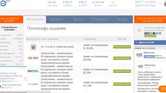
Task: Open senior partner's Facebook social icon
Action: pyautogui.click(x=154, y=33)
